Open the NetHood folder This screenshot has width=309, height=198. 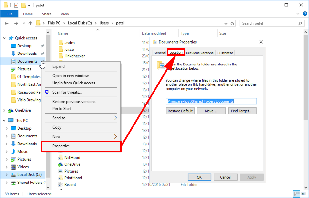(73, 157)
